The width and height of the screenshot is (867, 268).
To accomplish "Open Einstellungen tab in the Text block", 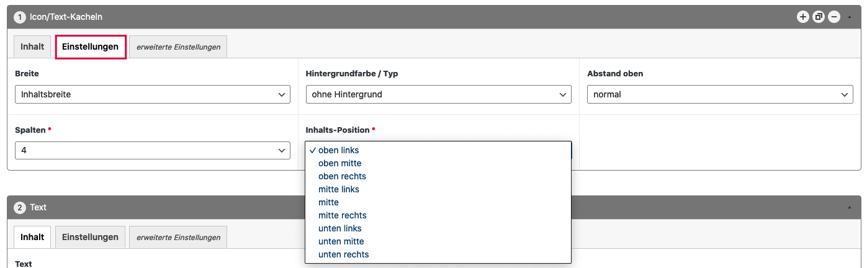I will coord(90,237).
